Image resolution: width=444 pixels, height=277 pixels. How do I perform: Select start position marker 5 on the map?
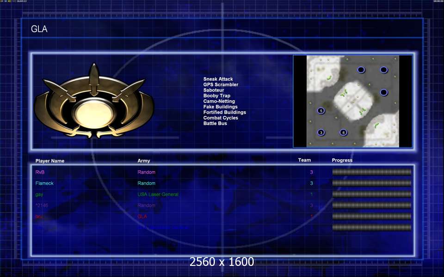(321, 111)
